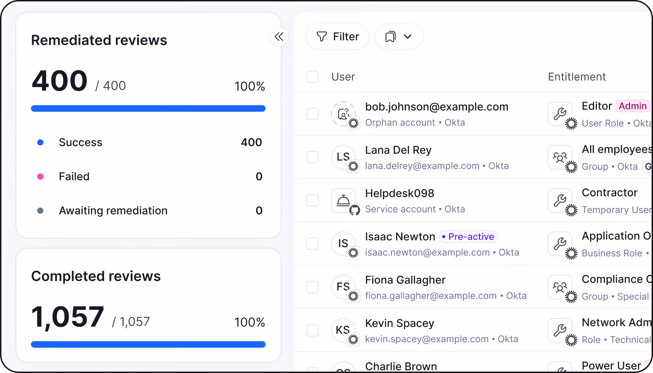Click the Entitlement column header
This screenshot has height=373, width=653.
tap(577, 77)
